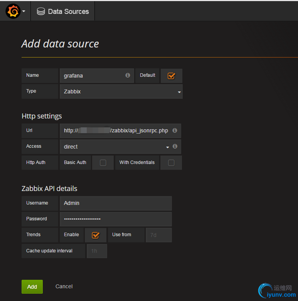Enable the Basic Auth checkbox
The width and height of the screenshot is (298, 301).
103,162
